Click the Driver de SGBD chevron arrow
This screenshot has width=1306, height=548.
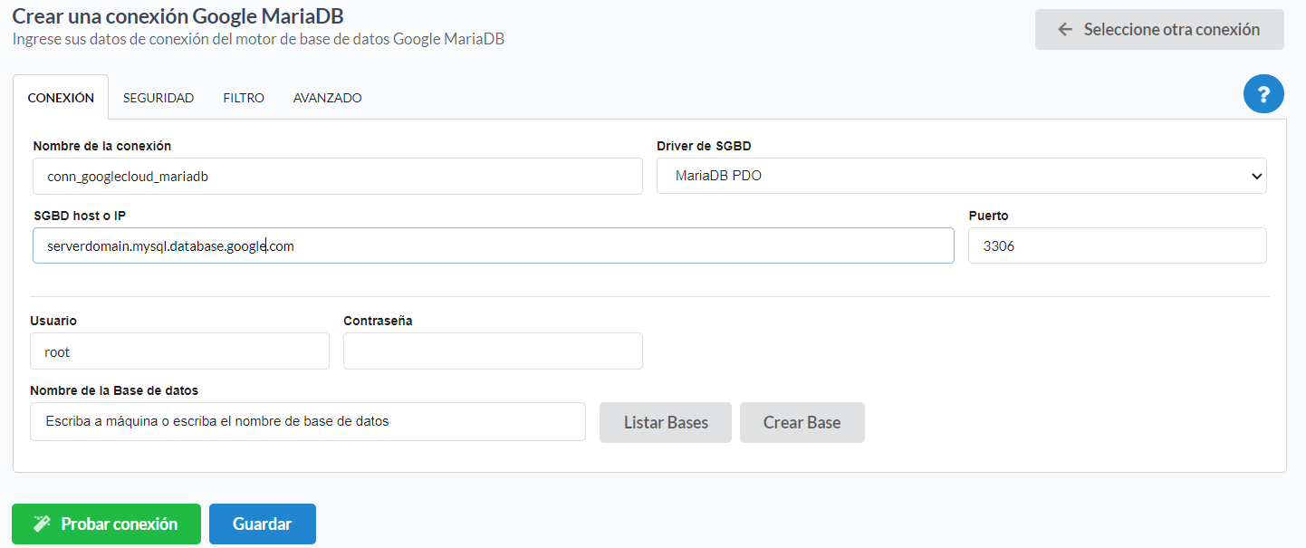1258,176
